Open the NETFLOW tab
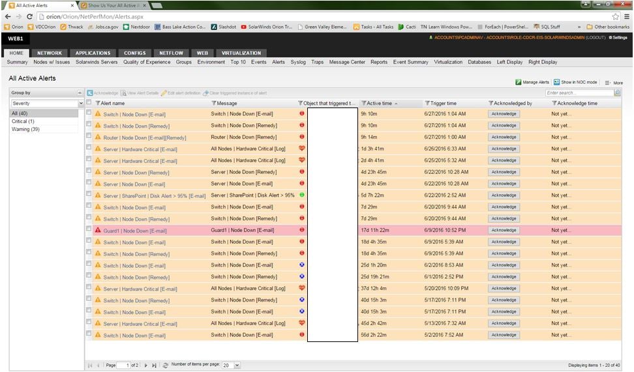This screenshot has width=634, height=372. click(x=171, y=53)
